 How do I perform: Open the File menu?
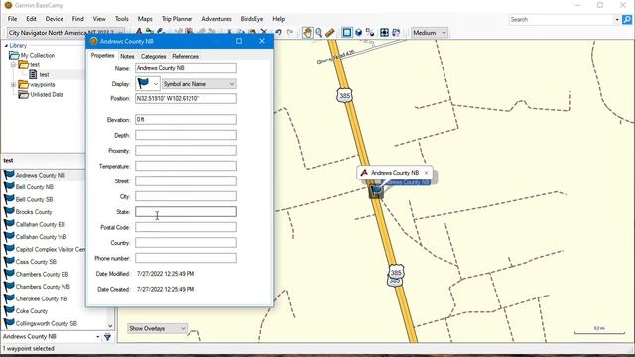tap(13, 19)
